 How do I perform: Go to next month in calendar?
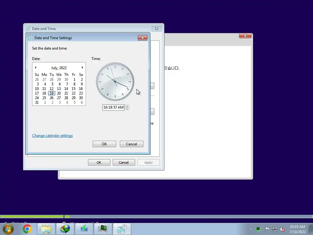[x=82, y=68]
